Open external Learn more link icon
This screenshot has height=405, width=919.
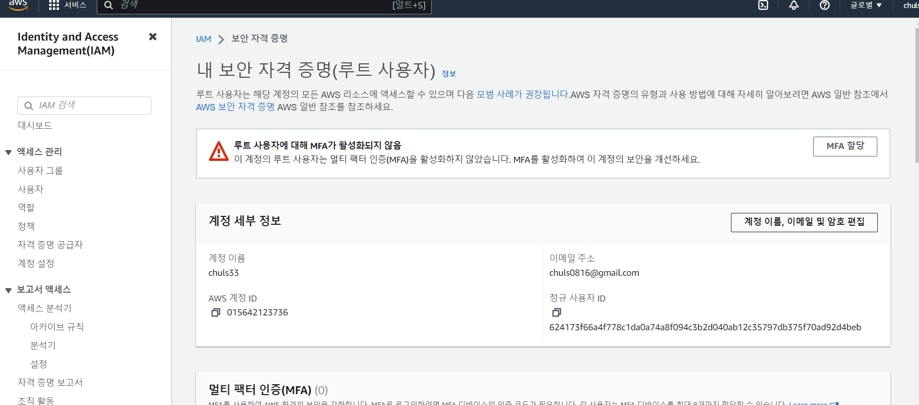[x=834, y=404]
